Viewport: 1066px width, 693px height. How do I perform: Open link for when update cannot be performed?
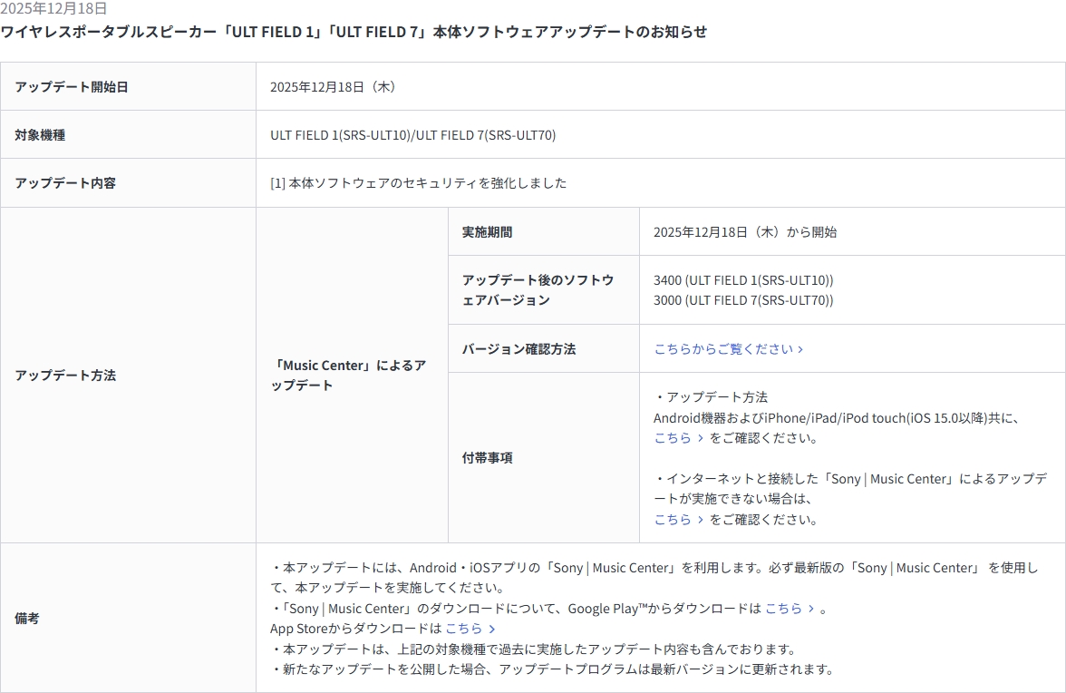678,520
